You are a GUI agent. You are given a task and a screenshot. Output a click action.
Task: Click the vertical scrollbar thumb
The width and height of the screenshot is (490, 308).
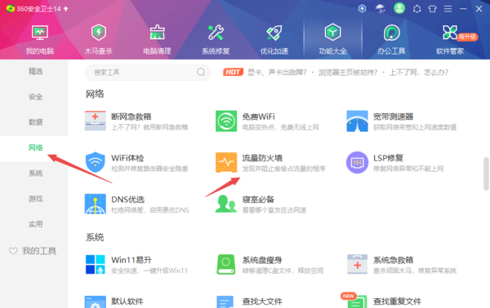pyautogui.click(x=486, y=174)
